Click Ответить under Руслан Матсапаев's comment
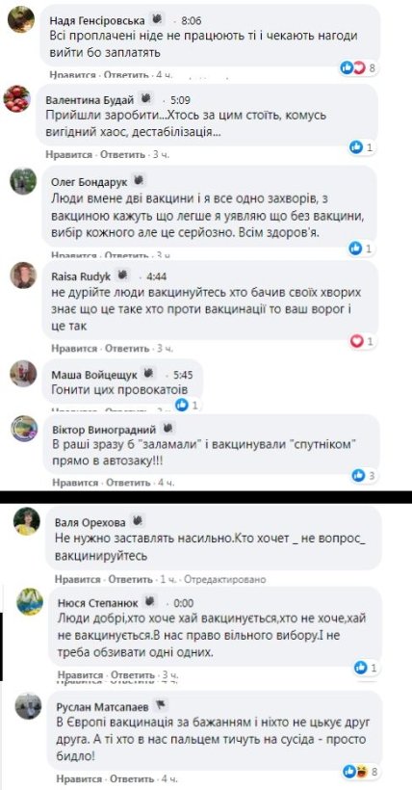The height and width of the screenshot is (790, 412). (132, 778)
